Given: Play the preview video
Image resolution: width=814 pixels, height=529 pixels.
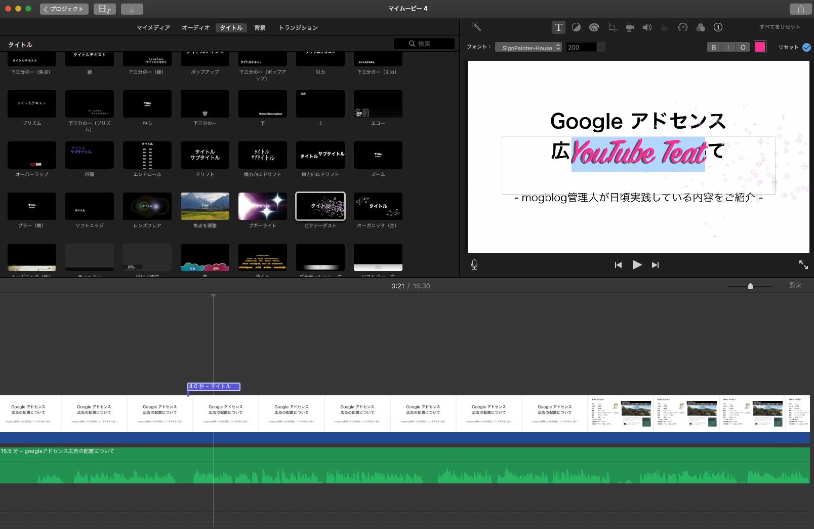Looking at the screenshot, I should pos(637,264).
